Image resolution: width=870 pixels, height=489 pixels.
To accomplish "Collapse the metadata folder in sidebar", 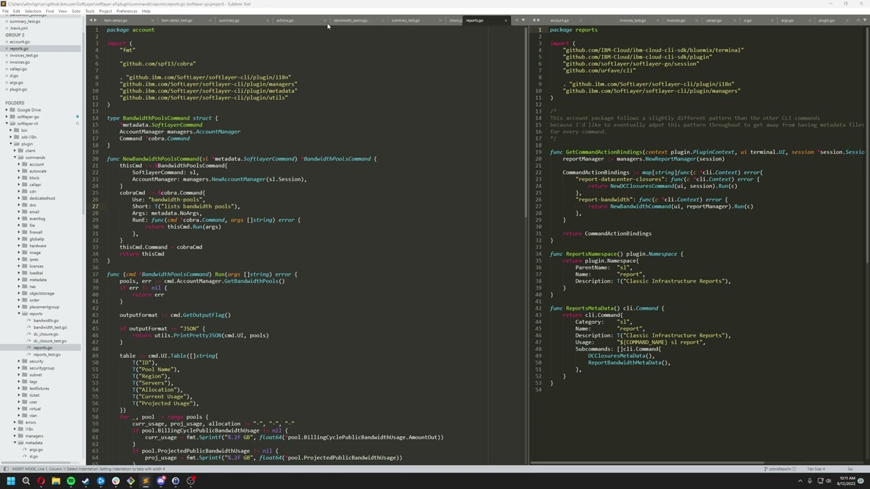I will point(15,442).
